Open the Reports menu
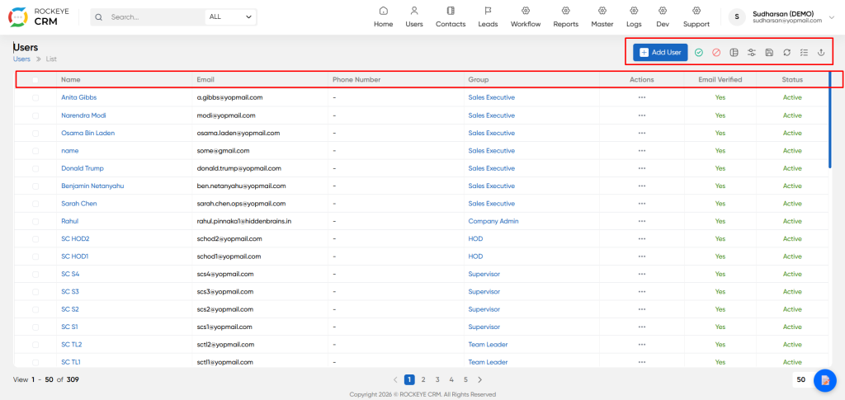Viewport: 845px width, 400px height. [x=565, y=17]
